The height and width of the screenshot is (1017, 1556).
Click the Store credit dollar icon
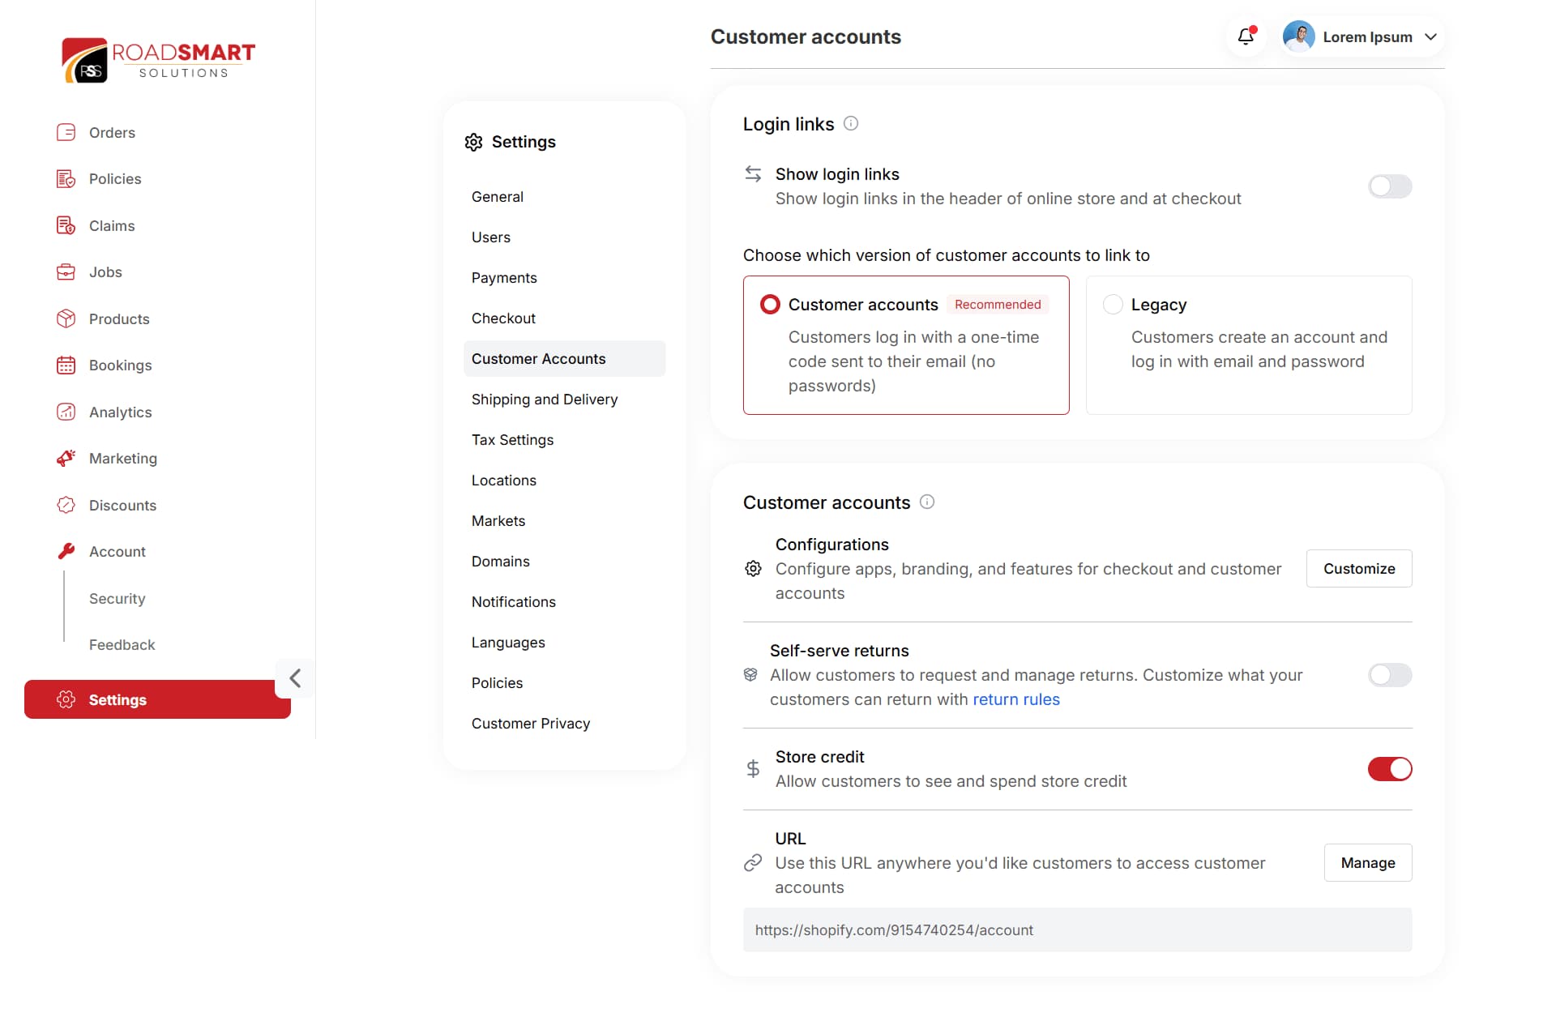tap(753, 768)
